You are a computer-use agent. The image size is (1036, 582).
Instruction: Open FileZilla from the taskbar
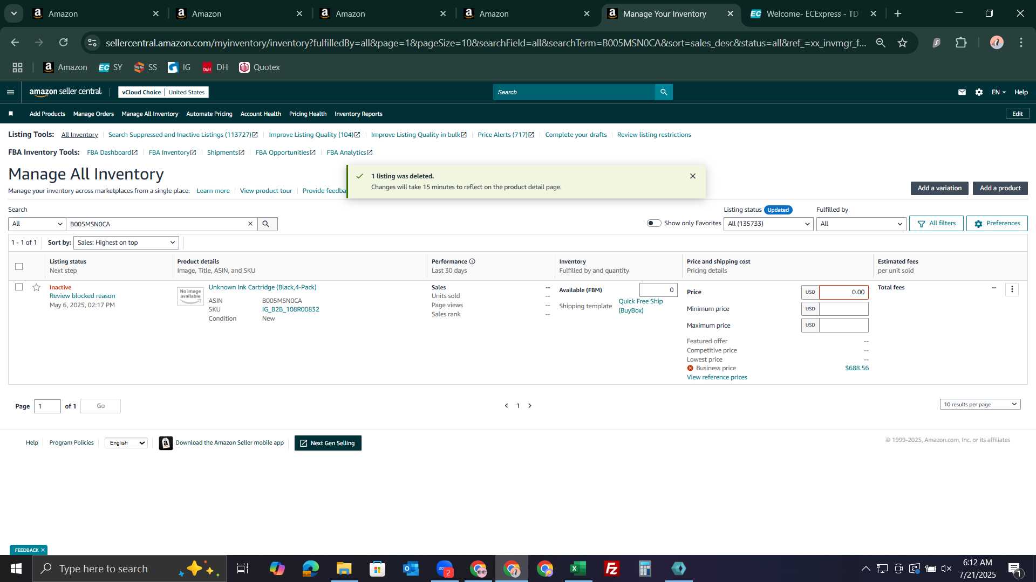[x=612, y=569]
